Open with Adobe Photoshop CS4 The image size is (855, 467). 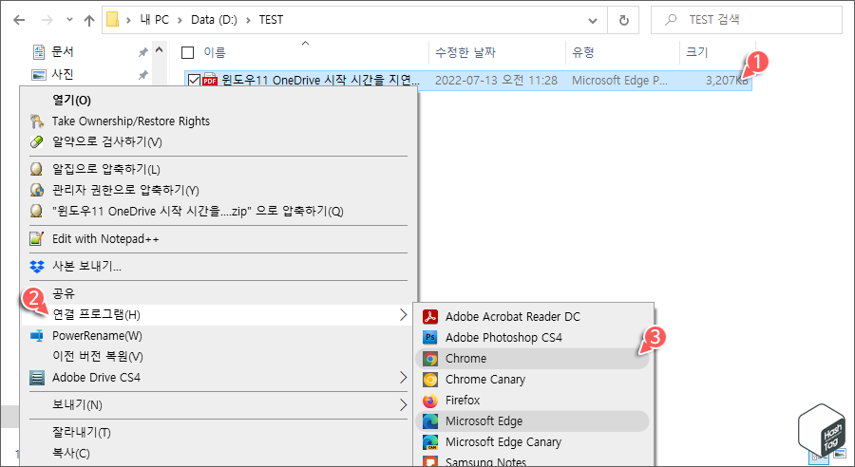533,337
